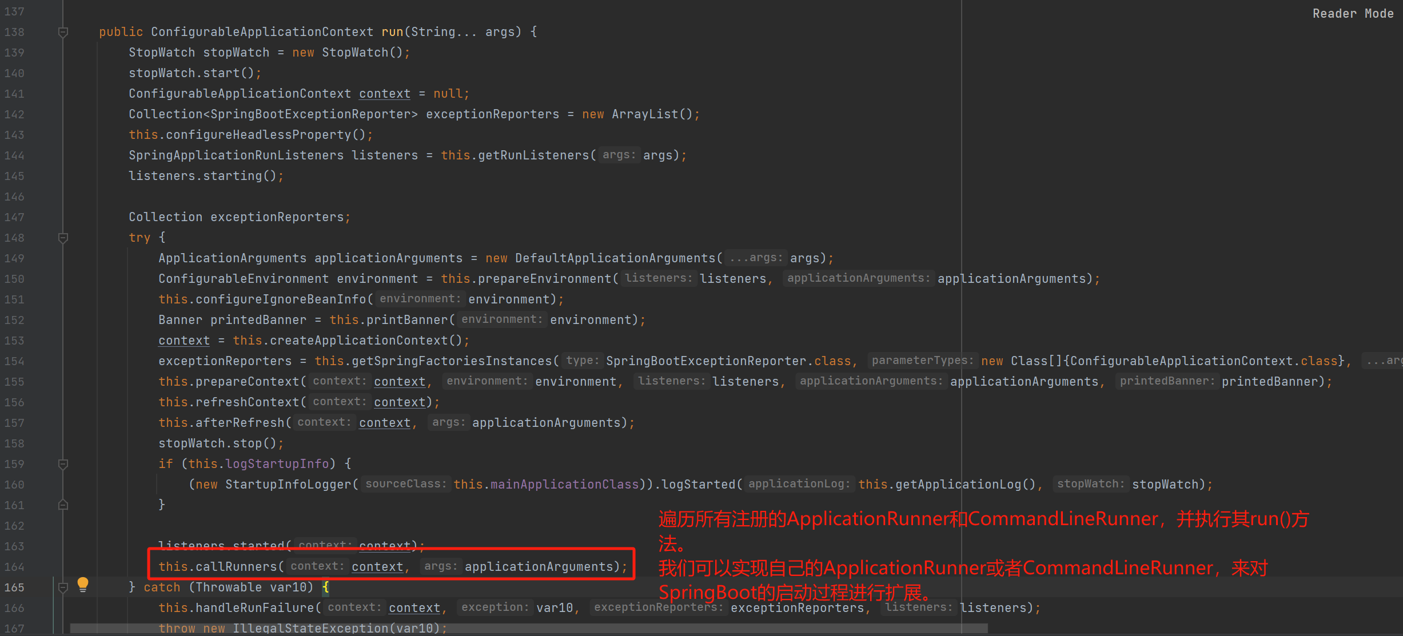This screenshot has height=636, width=1403.
Task: Collapse the try block fold marker at line 148
Action: pos(63,238)
